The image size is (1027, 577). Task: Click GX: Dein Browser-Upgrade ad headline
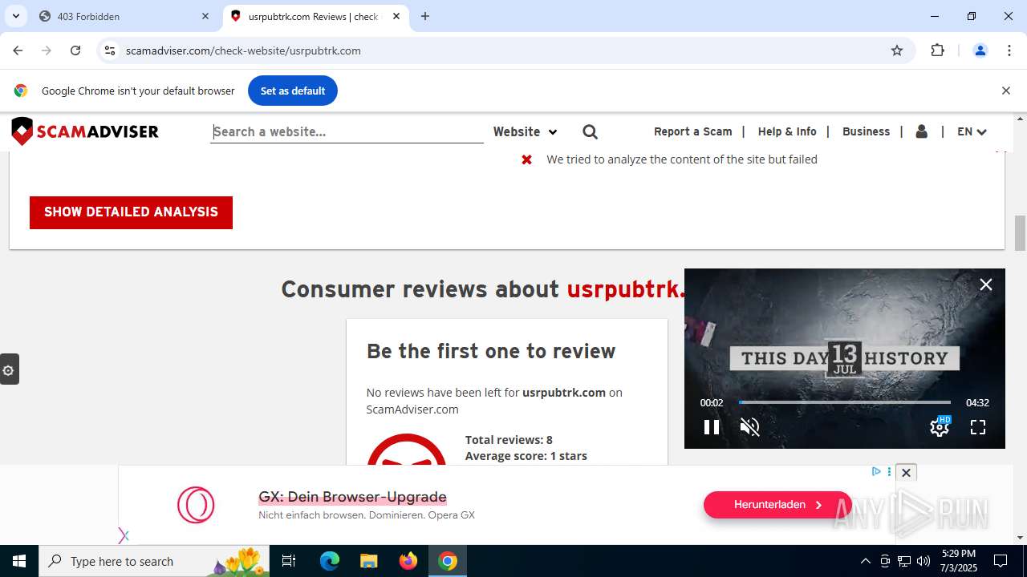click(352, 497)
